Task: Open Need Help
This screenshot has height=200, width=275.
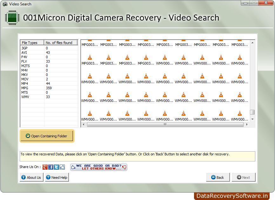Action: point(57,178)
